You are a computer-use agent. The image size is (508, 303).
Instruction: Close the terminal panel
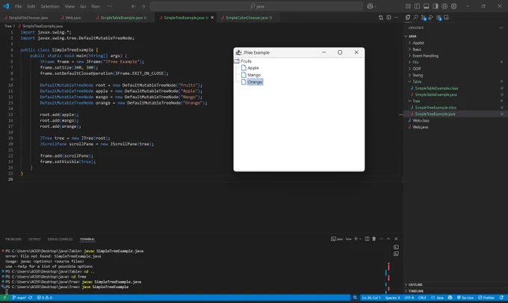coord(396,239)
